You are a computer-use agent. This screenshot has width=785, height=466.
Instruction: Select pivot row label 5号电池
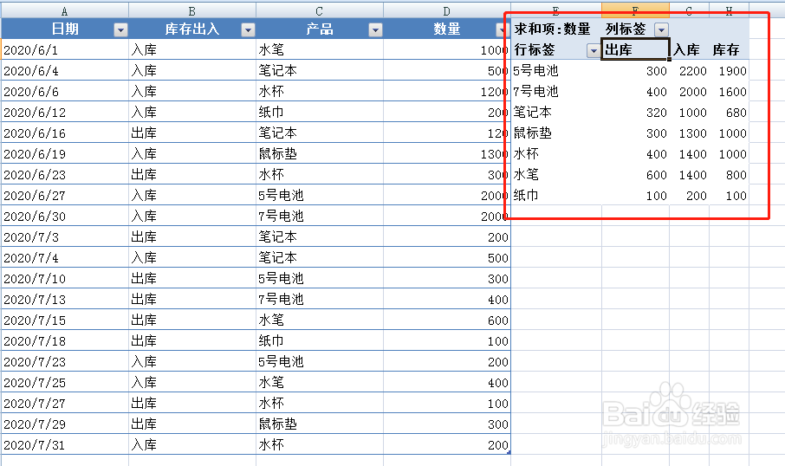coord(555,70)
